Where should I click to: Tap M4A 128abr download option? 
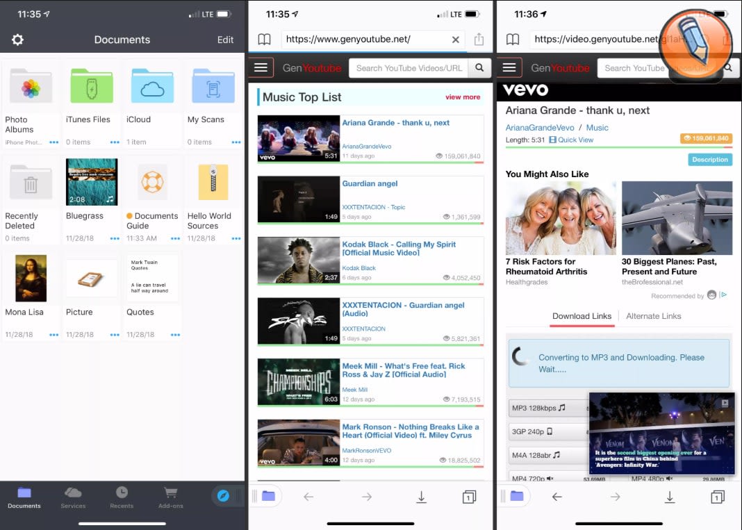548,455
